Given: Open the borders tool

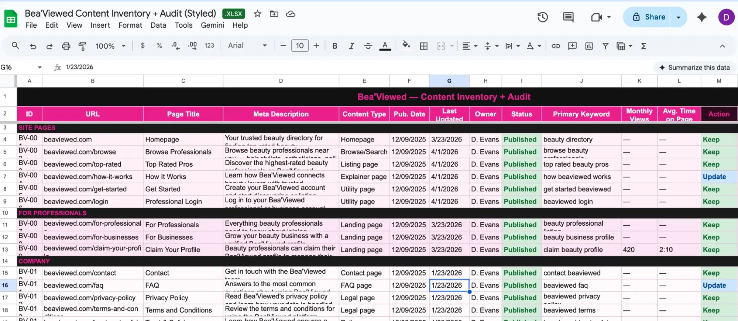Looking at the screenshot, I should pyautogui.click(x=424, y=46).
